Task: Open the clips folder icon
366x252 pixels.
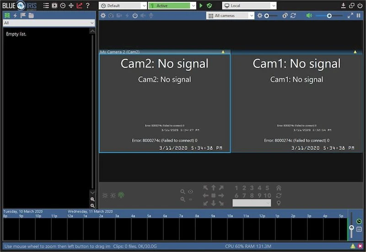Action: (x=31, y=16)
